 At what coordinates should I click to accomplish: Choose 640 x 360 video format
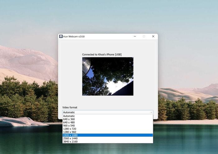coord(108,119)
